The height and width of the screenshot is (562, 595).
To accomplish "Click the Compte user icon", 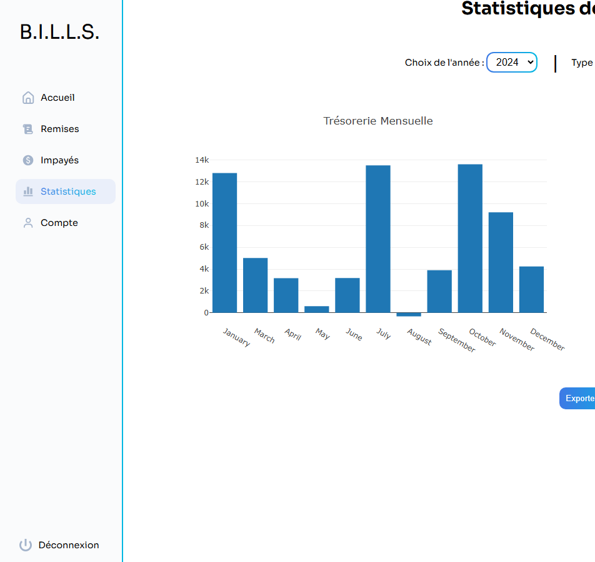I will [28, 223].
